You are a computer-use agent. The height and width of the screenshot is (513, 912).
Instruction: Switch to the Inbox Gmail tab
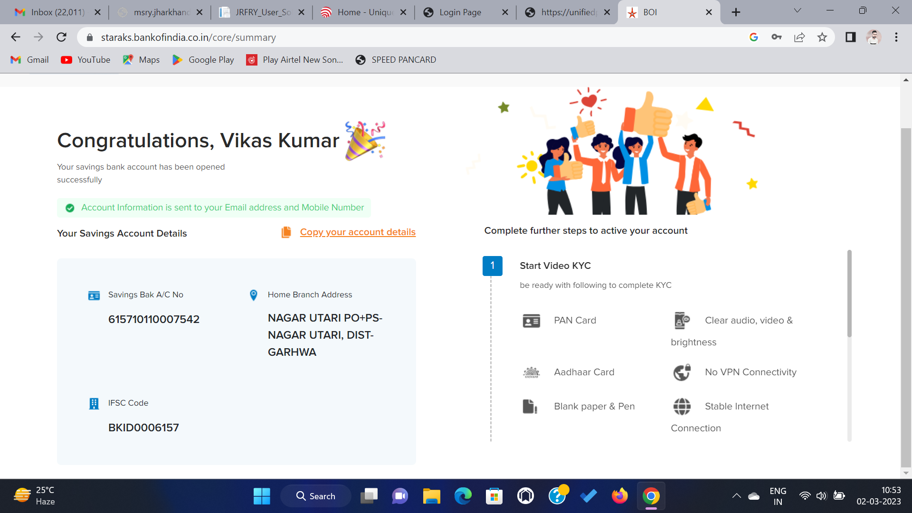(x=57, y=12)
